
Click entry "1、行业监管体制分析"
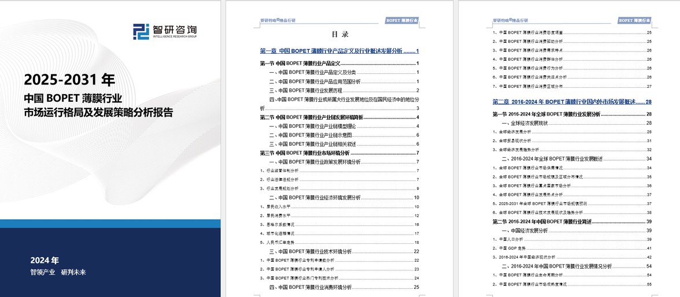click(339, 171)
